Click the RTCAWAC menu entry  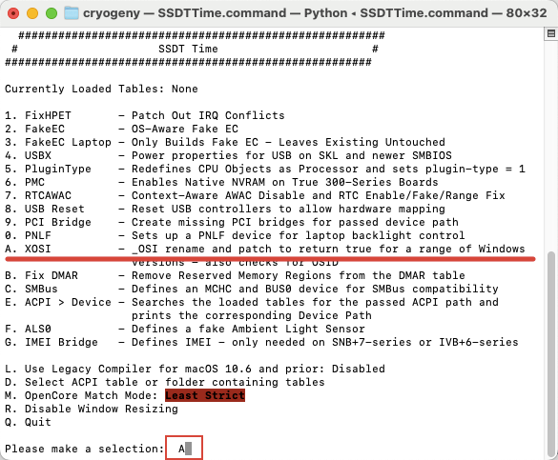(x=256, y=195)
